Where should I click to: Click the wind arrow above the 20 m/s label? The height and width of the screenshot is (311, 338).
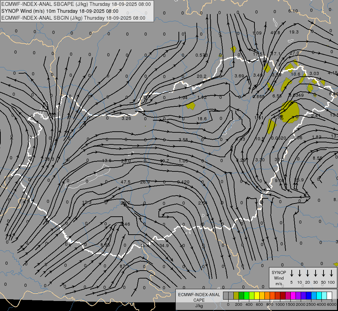coord(307,273)
